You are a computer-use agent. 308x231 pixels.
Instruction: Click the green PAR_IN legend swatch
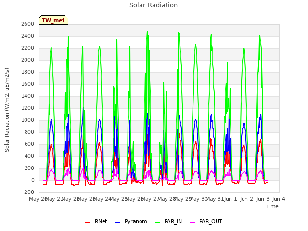158,222
